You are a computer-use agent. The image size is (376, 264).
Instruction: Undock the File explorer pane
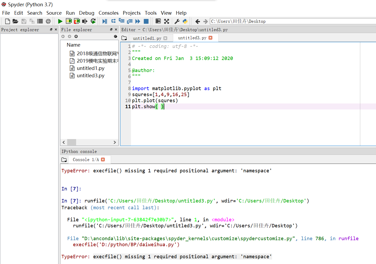[111, 30]
